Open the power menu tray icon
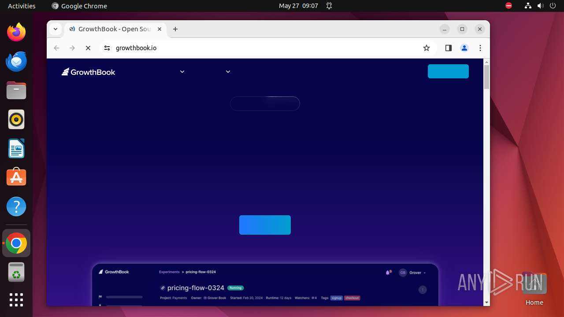Screen dimensions: 564x317 553,6
